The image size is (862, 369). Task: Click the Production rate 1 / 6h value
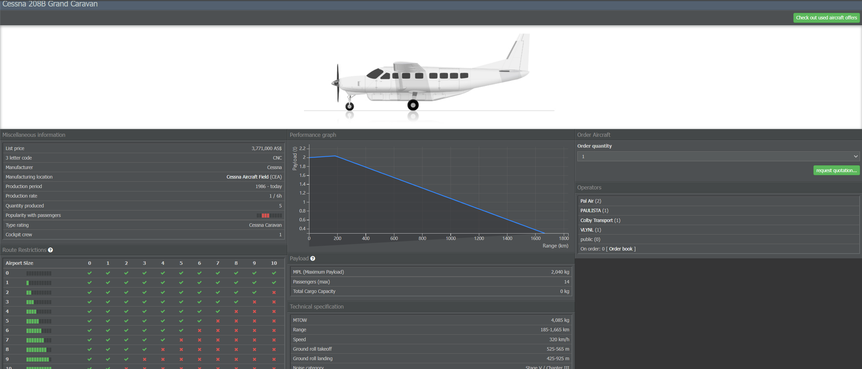pyautogui.click(x=275, y=196)
